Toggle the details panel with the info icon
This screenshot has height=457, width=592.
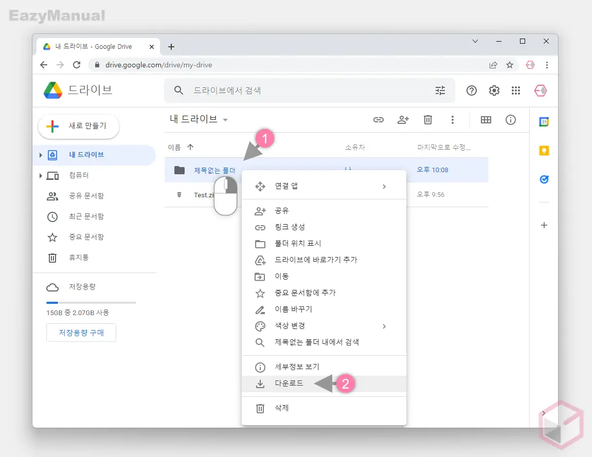tap(510, 120)
